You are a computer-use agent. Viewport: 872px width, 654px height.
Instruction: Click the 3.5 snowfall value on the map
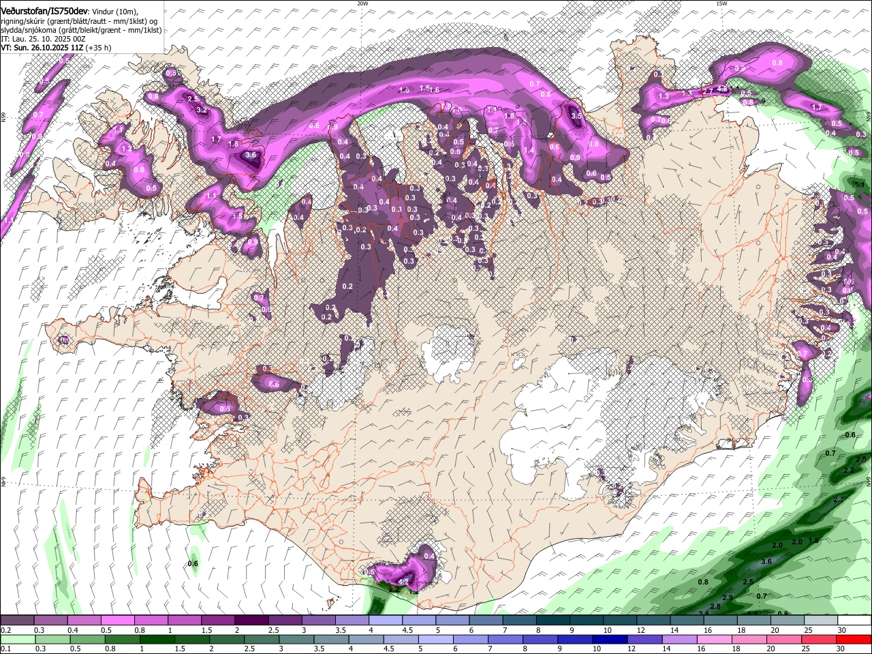[x=576, y=116]
